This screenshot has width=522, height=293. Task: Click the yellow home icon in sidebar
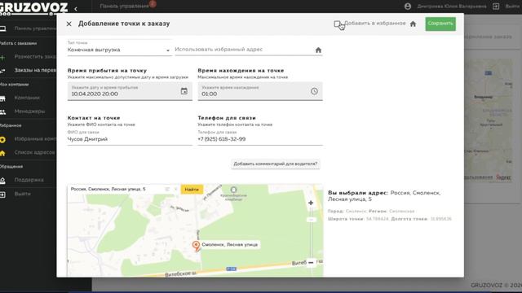point(2,153)
